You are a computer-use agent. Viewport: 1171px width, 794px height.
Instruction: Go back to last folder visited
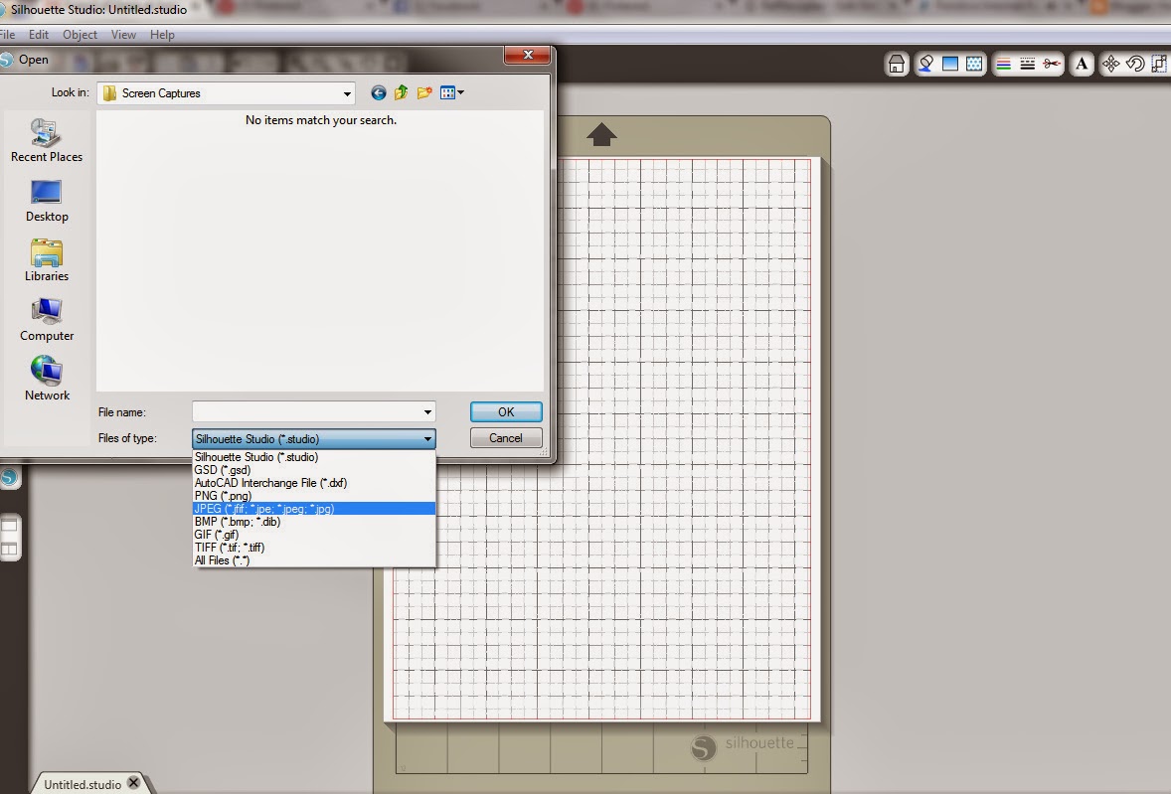click(x=379, y=92)
